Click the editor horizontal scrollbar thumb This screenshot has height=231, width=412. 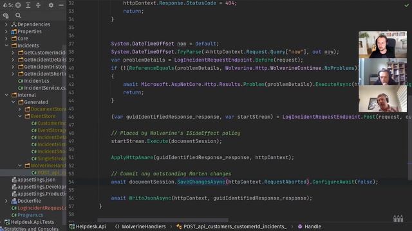163,220
